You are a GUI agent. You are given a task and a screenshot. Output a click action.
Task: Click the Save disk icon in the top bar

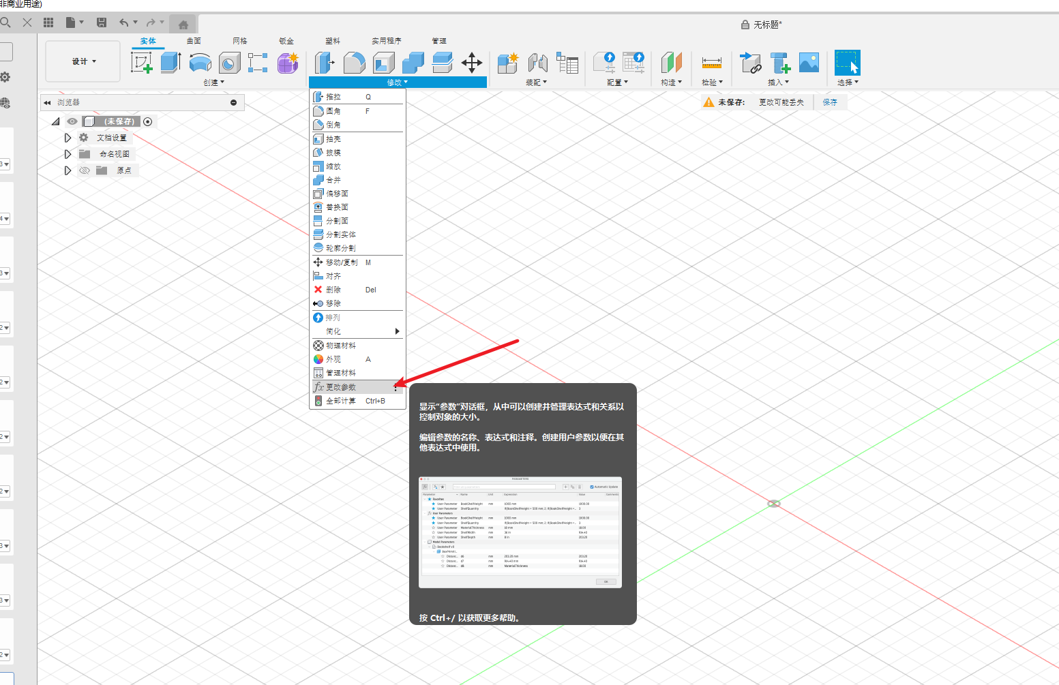[102, 22]
